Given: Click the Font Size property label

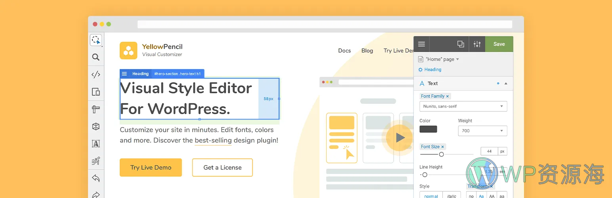Looking at the screenshot, I should coord(430,147).
